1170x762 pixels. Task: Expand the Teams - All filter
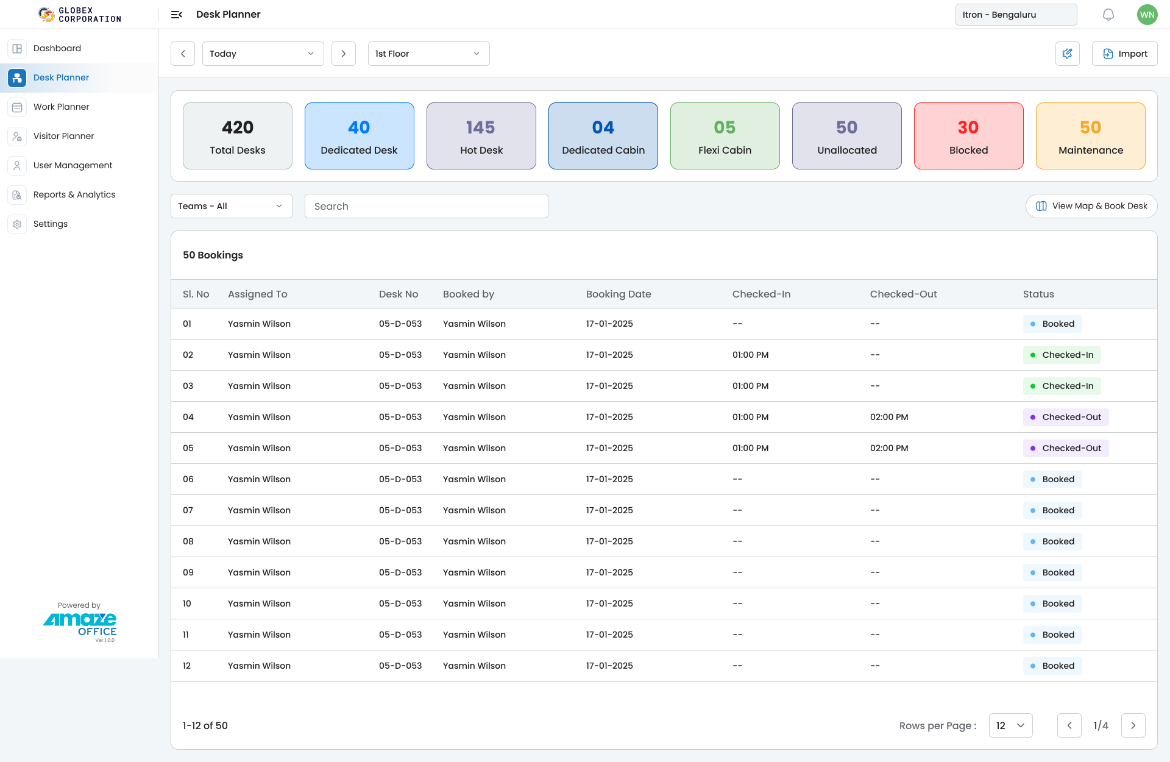pos(231,206)
